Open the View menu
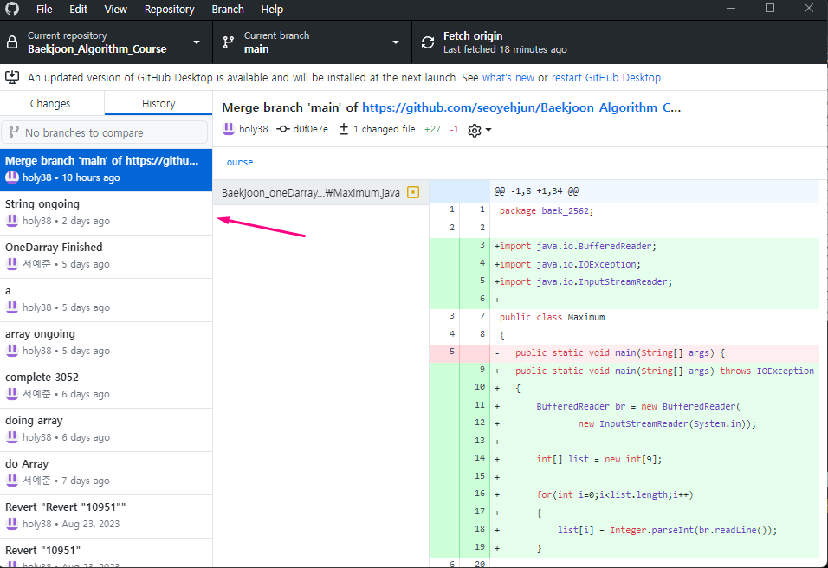Viewport: 828px width, 568px height. [x=116, y=10]
